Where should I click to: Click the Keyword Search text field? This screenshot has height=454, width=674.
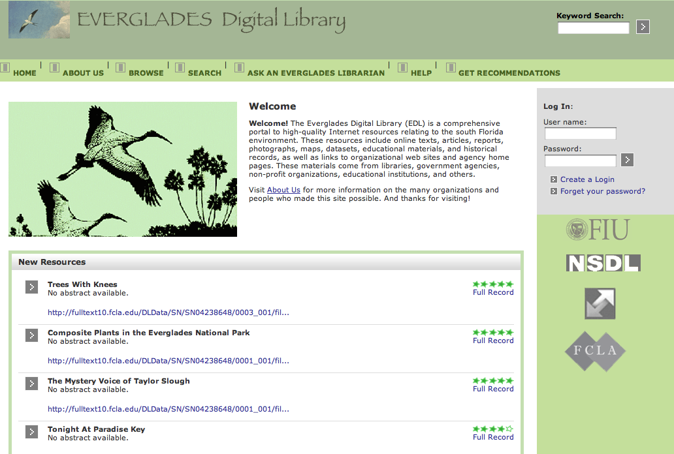(593, 28)
